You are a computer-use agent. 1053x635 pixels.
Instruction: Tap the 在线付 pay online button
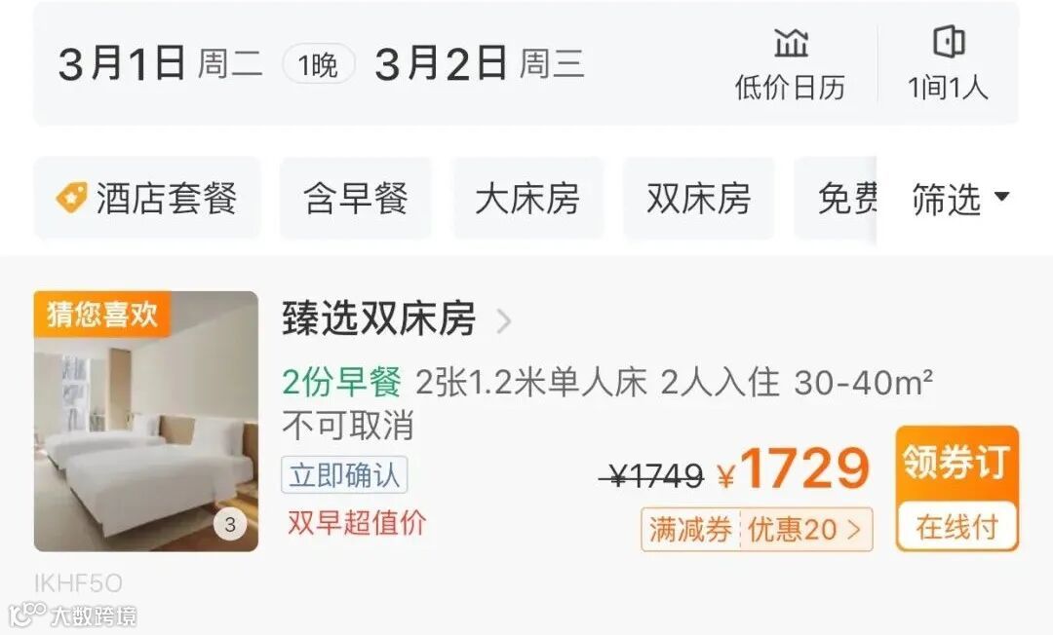coord(957,526)
